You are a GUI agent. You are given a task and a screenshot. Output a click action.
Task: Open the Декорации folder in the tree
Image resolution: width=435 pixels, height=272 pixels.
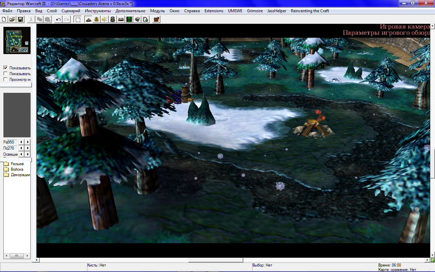tap(18, 175)
